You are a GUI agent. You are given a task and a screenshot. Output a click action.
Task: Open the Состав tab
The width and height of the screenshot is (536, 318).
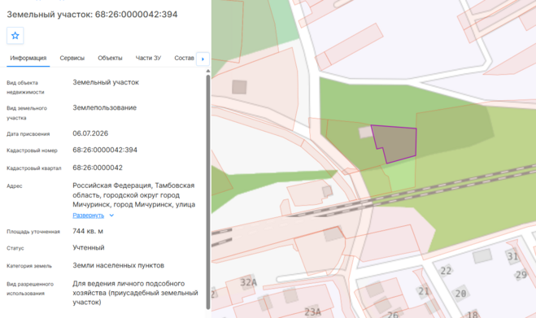click(x=184, y=58)
